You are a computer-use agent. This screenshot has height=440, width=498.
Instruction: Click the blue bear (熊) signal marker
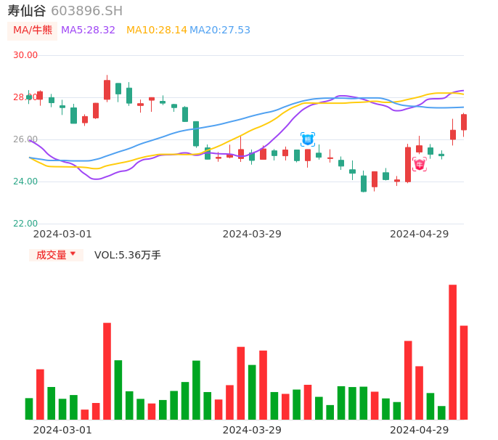click(308, 139)
